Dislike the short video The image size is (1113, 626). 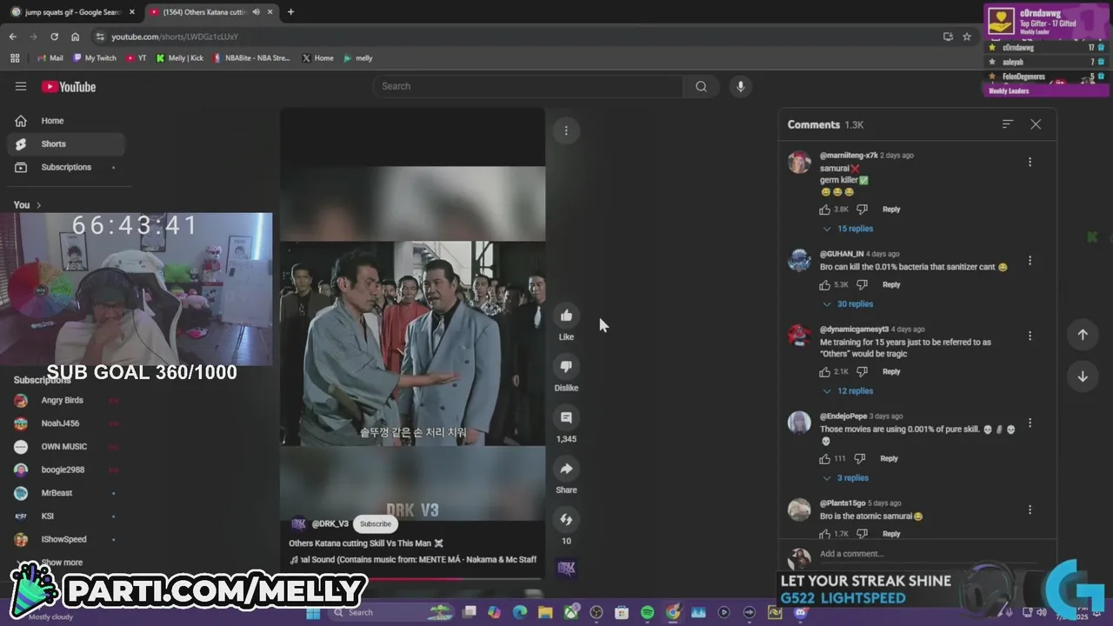coord(566,367)
